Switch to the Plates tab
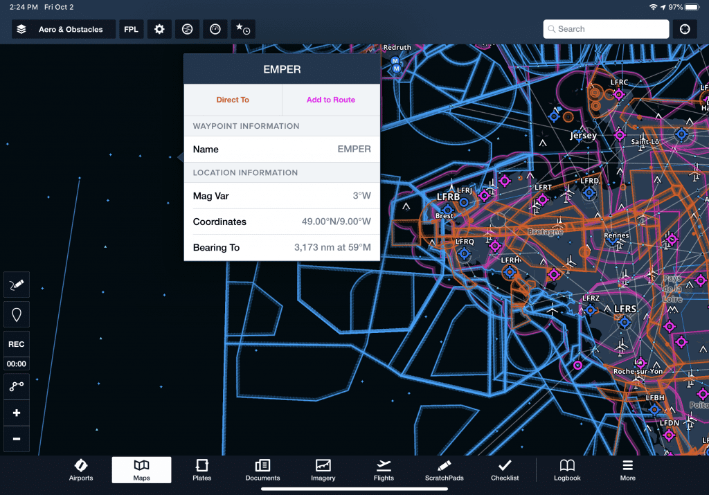 pyautogui.click(x=201, y=470)
